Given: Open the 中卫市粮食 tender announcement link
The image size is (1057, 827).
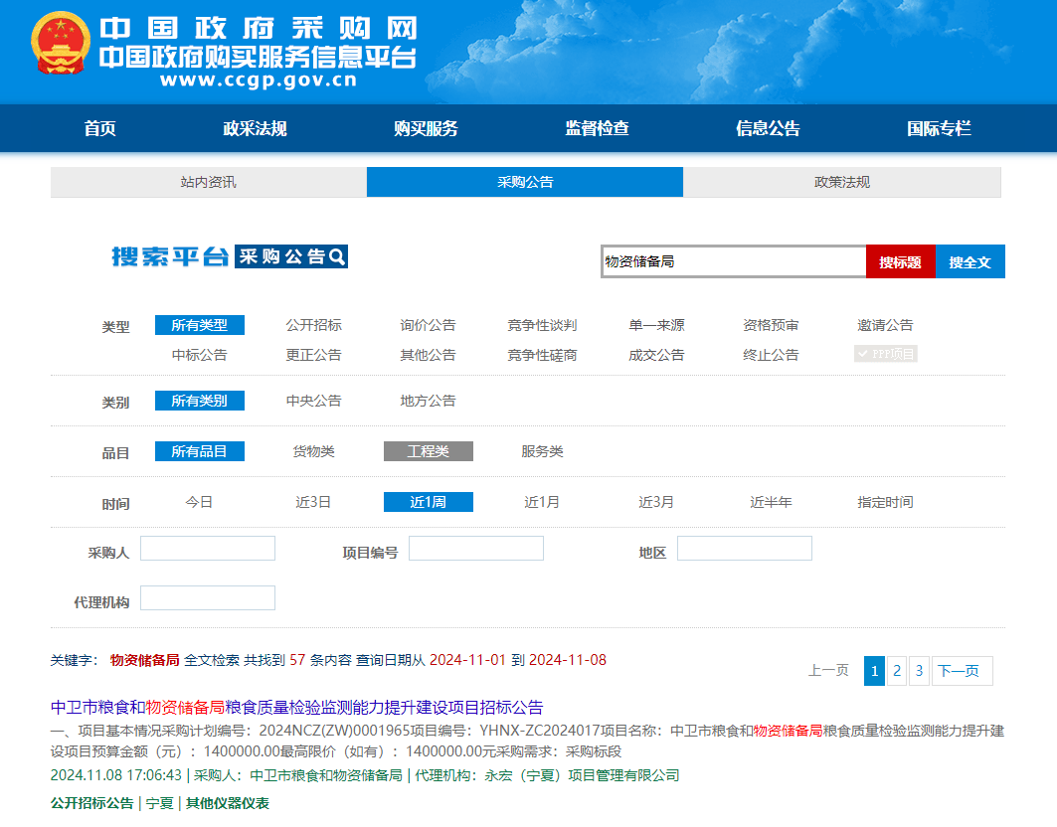Looking at the screenshot, I should pyautogui.click(x=296, y=707).
